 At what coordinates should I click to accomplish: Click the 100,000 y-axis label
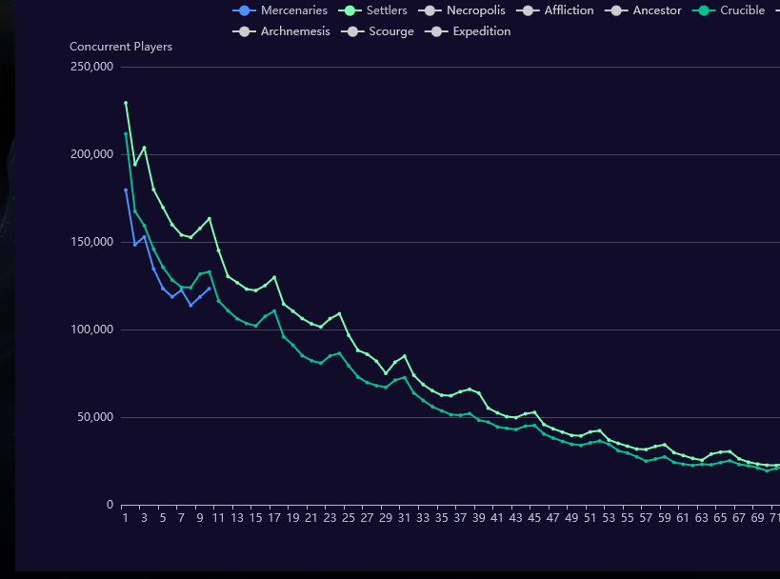[x=92, y=329]
